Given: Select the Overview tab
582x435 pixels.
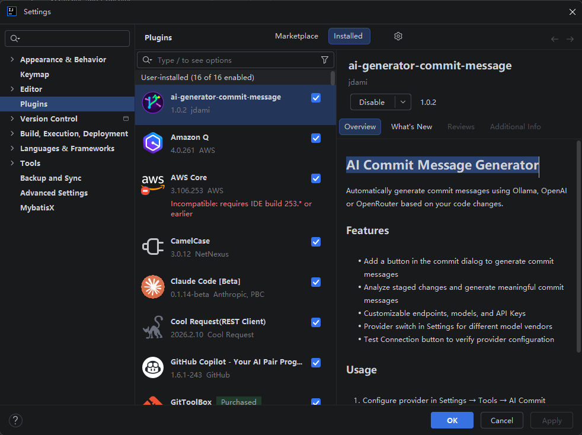Looking at the screenshot, I should pos(360,127).
